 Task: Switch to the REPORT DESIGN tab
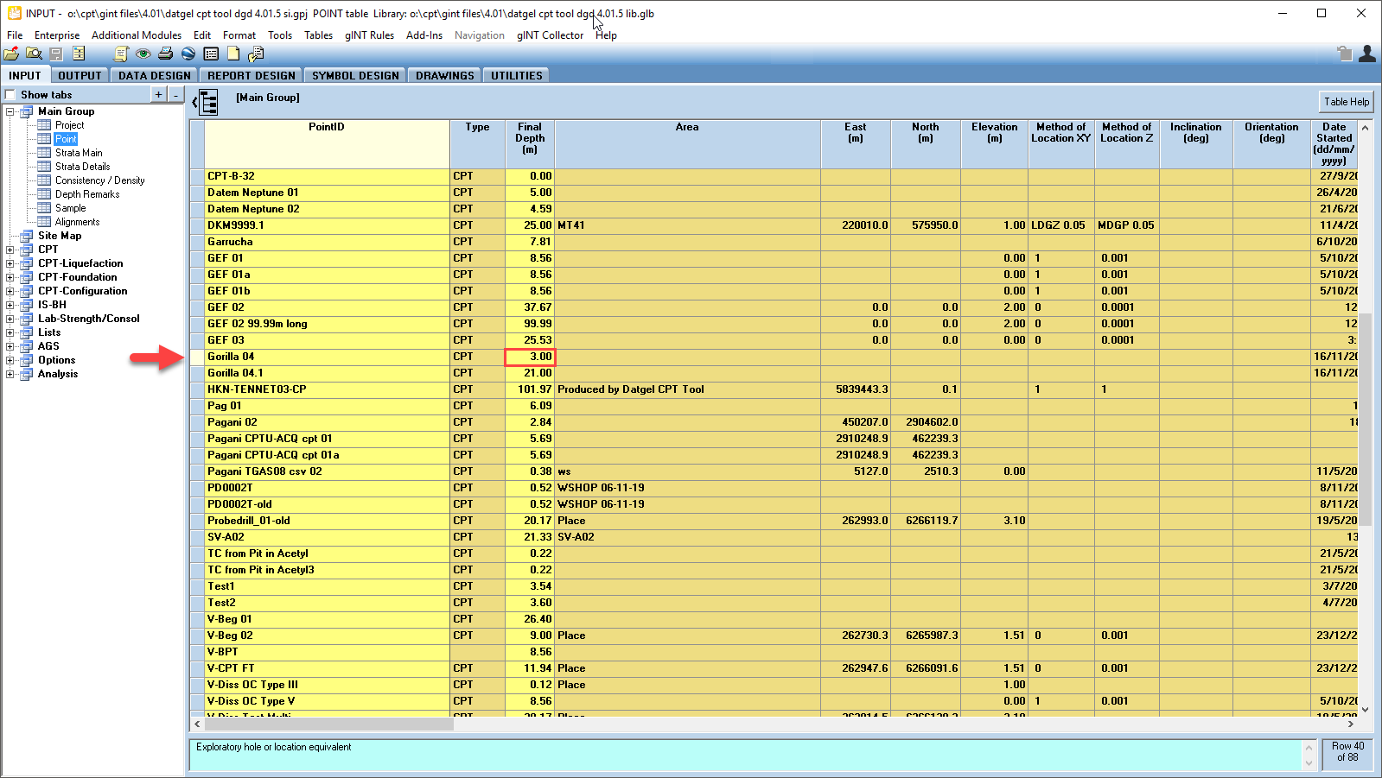click(x=251, y=76)
